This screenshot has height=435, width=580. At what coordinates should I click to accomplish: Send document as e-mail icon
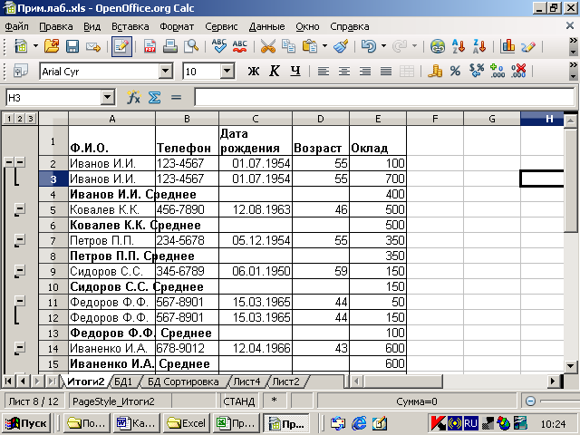pos(92,46)
